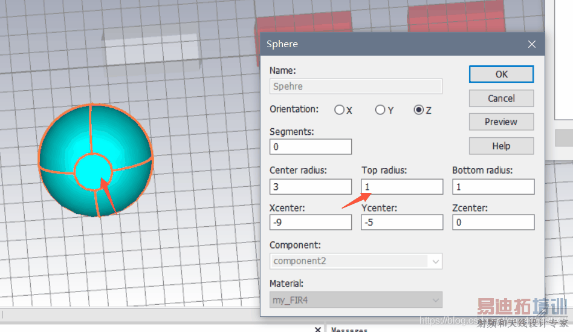Screen dimensions: 573x332
Task: Close the Messages panel with the X icon
Action: (317, 330)
